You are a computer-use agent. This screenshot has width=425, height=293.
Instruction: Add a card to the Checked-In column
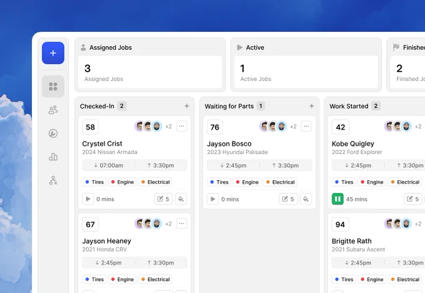[187, 106]
